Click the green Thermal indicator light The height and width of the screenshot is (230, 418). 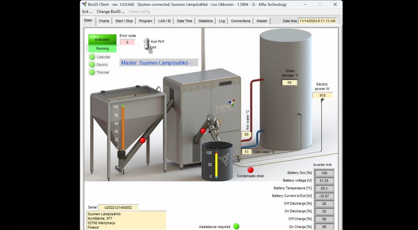92,72
